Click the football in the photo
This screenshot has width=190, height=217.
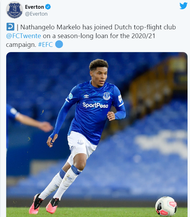coord(166,206)
